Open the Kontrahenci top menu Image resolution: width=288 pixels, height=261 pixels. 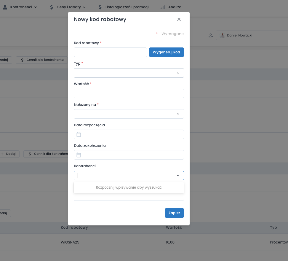(x=21, y=7)
